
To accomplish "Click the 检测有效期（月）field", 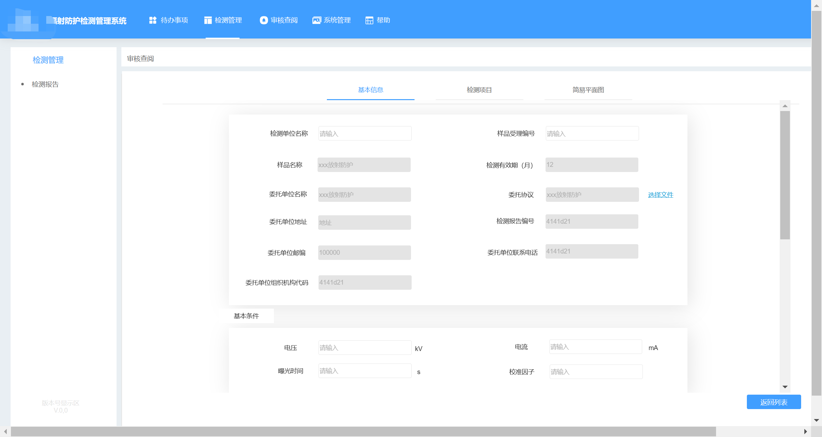I will (592, 165).
